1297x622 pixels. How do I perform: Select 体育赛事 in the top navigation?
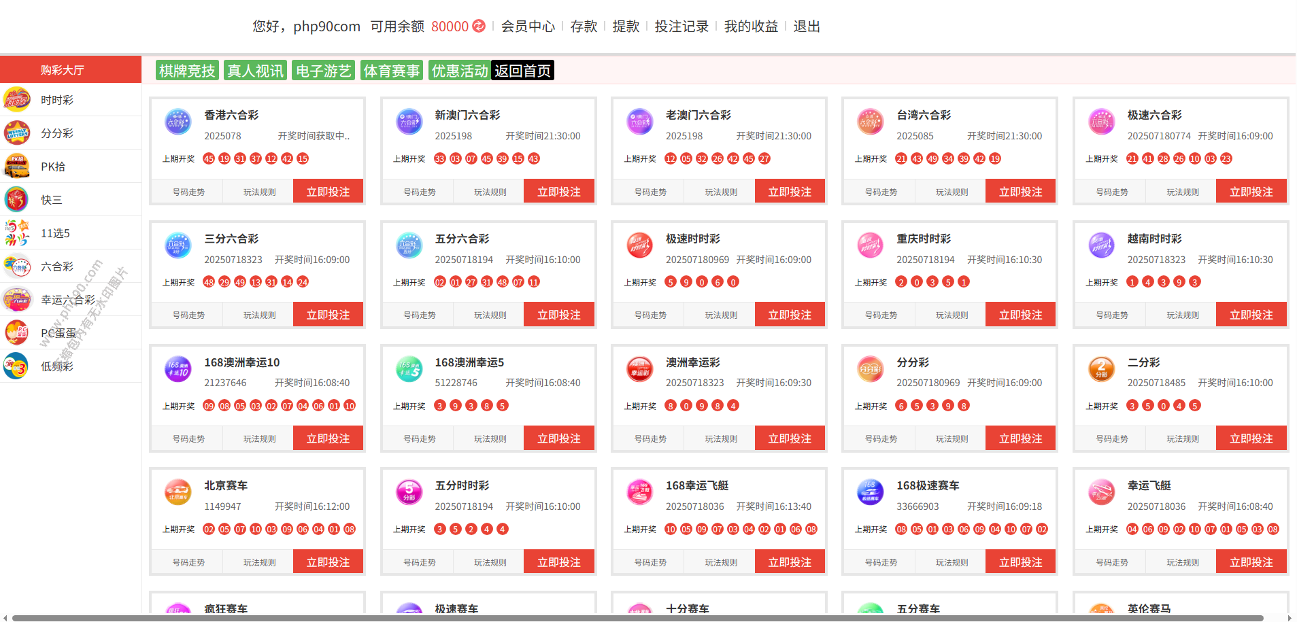391,71
